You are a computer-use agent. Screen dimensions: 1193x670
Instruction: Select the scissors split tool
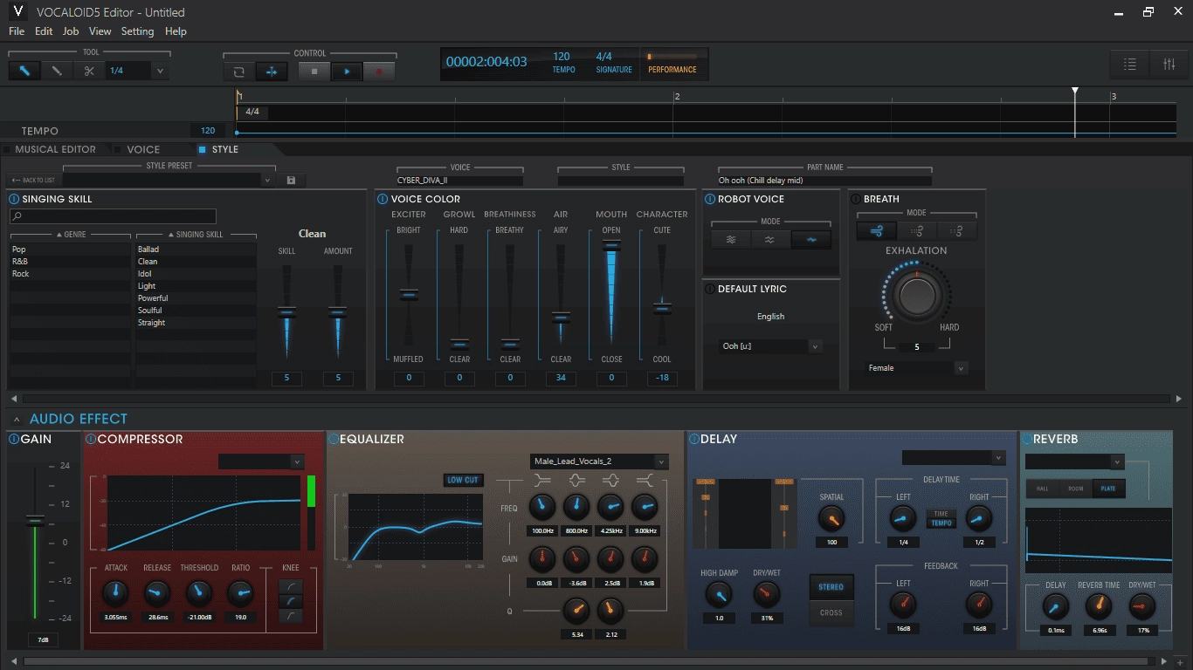(x=89, y=71)
